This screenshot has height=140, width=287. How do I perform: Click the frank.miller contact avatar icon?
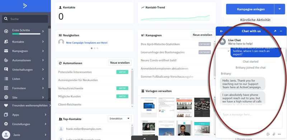coord(61,129)
